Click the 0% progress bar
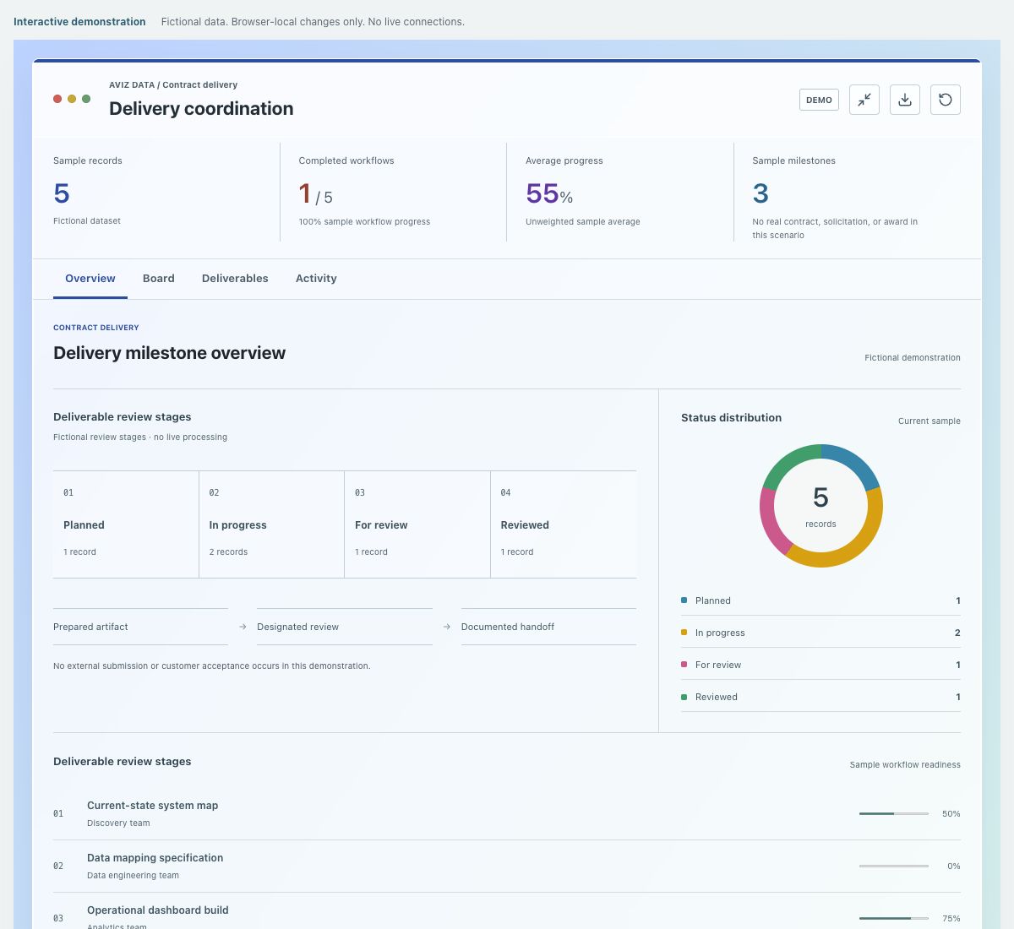Image resolution: width=1014 pixels, height=929 pixels. pyautogui.click(x=894, y=866)
